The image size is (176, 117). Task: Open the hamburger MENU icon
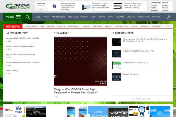click(18, 17)
